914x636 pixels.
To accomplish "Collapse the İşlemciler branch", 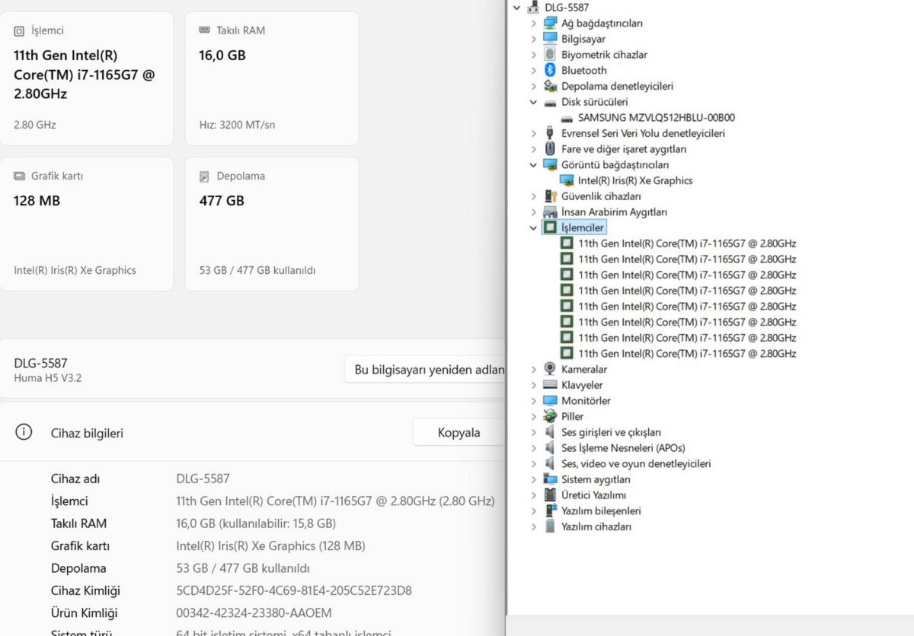I will point(534,227).
